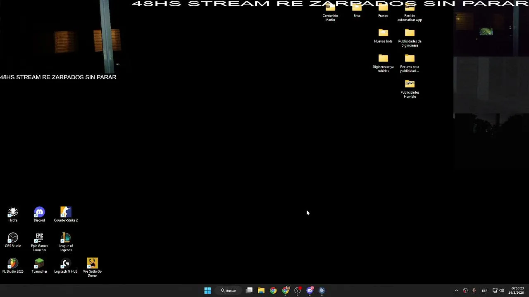
Task: Expand the hidden system tray icons
Action: (x=456, y=290)
